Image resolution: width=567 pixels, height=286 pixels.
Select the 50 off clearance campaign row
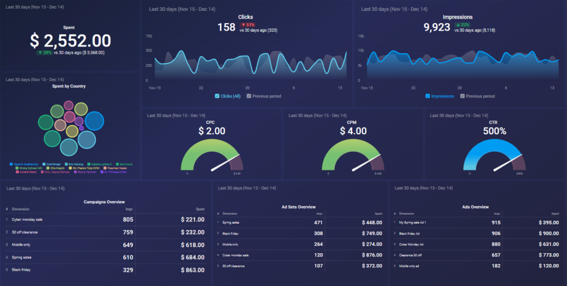pos(105,232)
